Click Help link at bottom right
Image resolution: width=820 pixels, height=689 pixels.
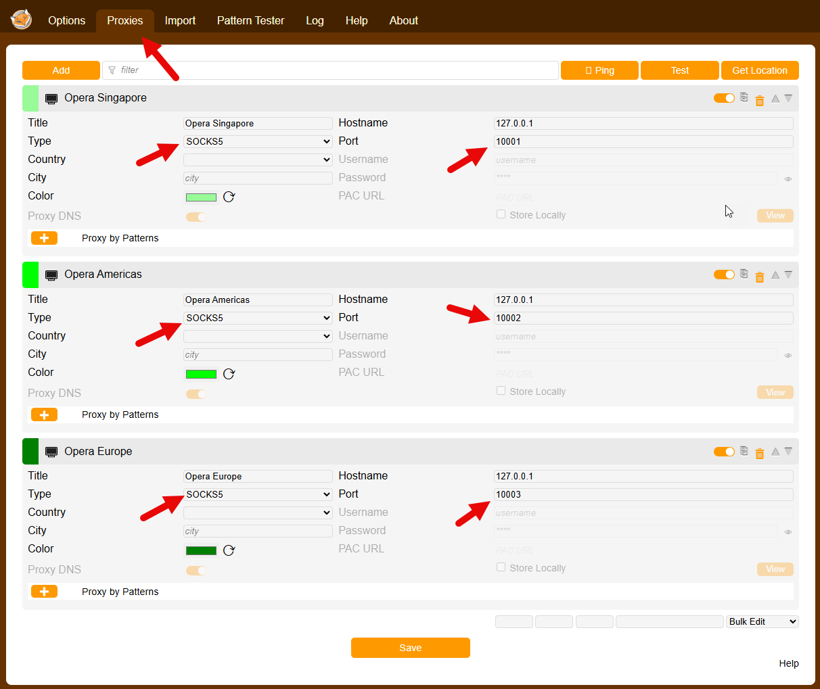[789, 663]
